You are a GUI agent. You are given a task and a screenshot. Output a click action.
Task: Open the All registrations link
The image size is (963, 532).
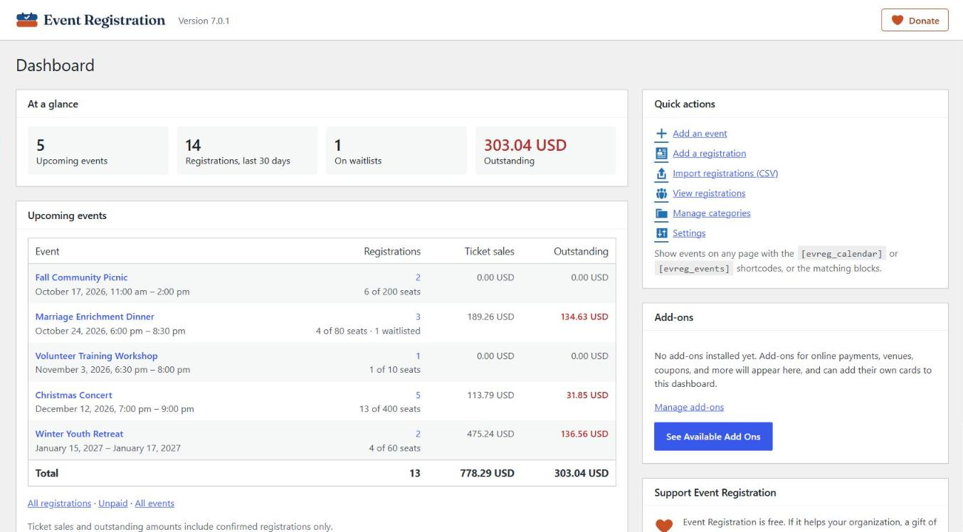coord(59,504)
